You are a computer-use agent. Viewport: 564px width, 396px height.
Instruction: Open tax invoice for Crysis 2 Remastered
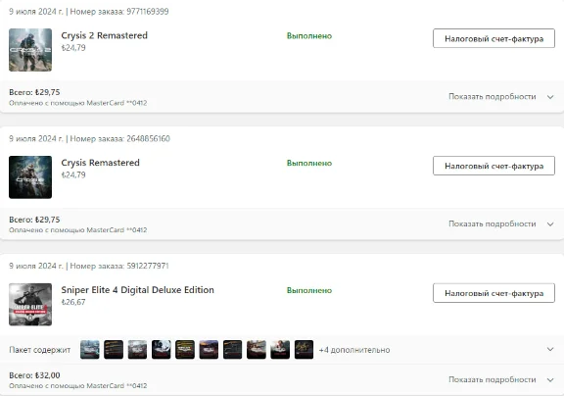click(493, 38)
